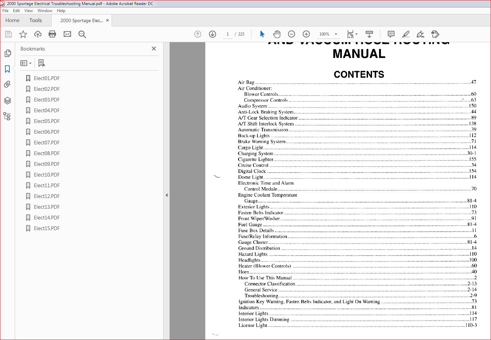This screenshot has height=340, width=491.
Task: Close the 2000 Sportage document tab
Action: pyautogui.click(x=107, y=20)
